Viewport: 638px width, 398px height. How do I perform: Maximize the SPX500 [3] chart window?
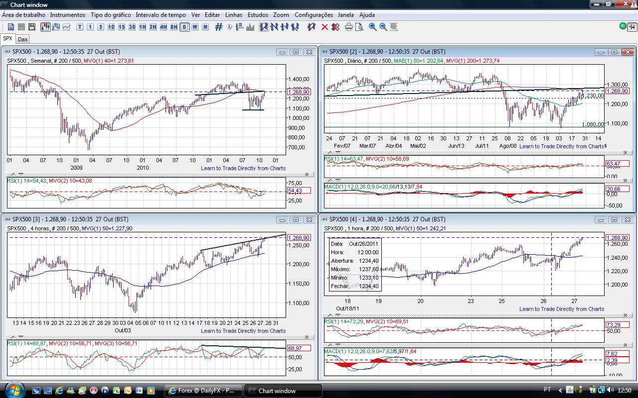pos(296,219)
